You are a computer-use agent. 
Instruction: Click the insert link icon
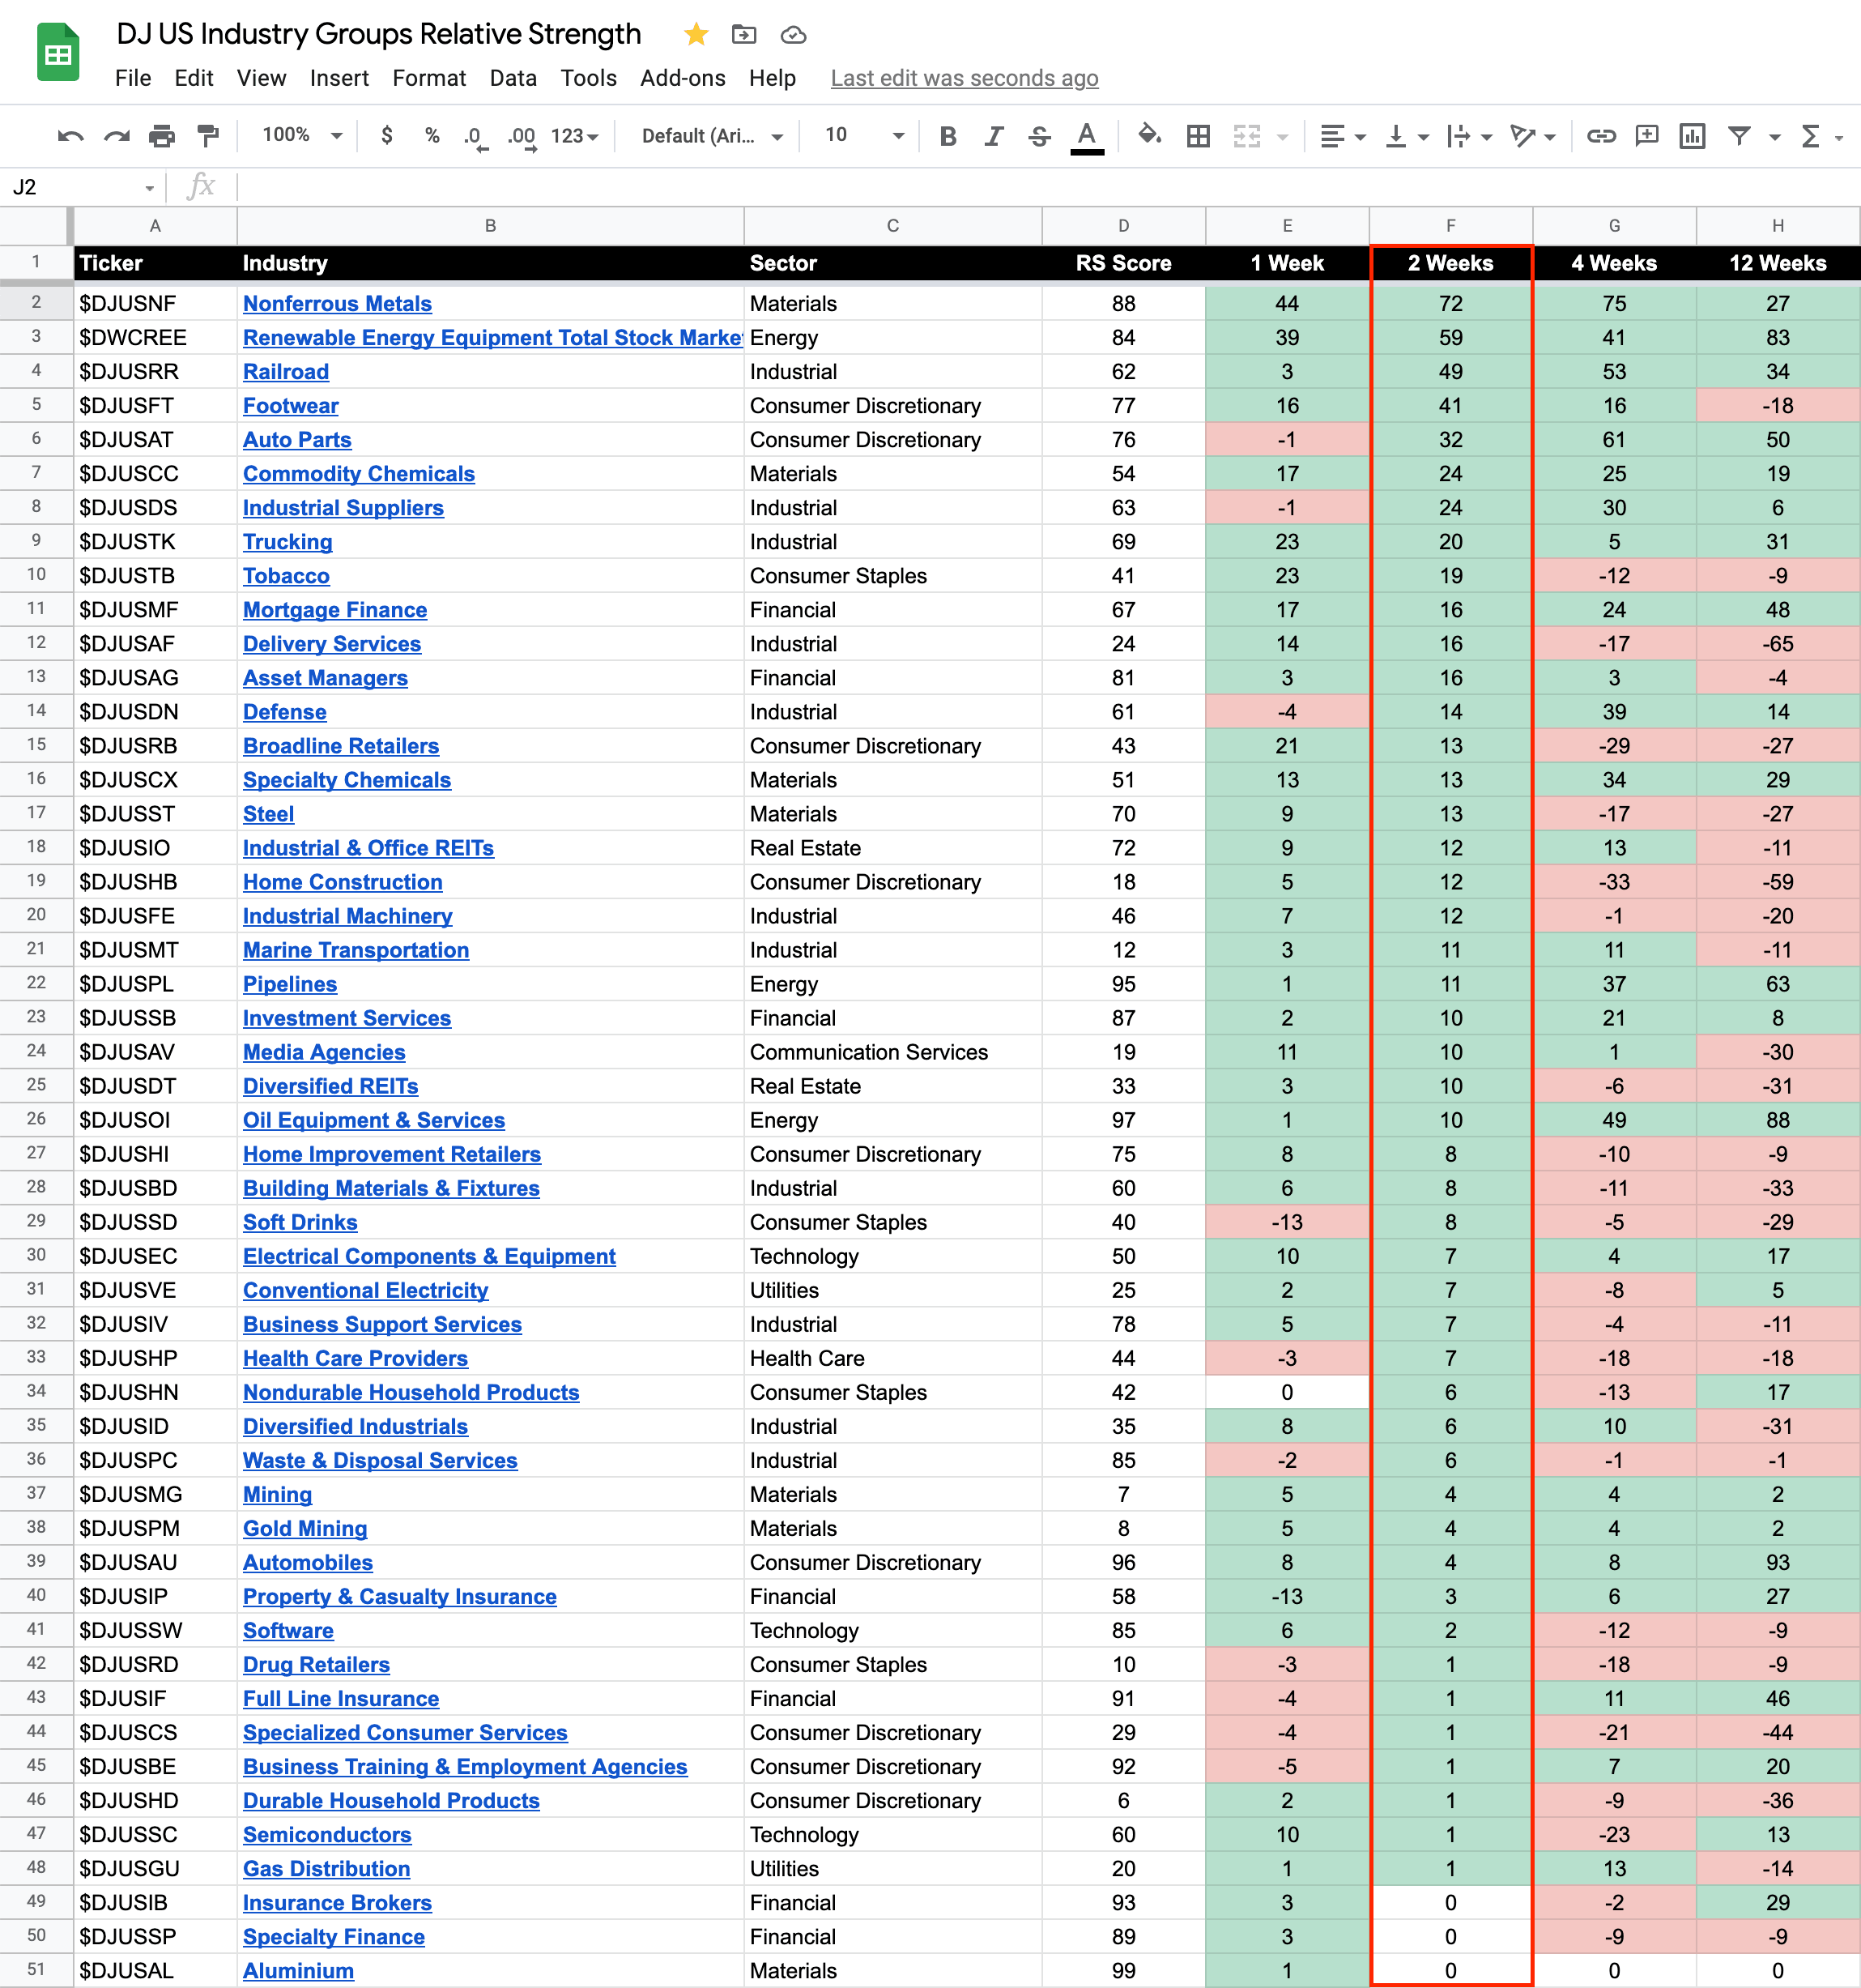(x=1601, y=136)
